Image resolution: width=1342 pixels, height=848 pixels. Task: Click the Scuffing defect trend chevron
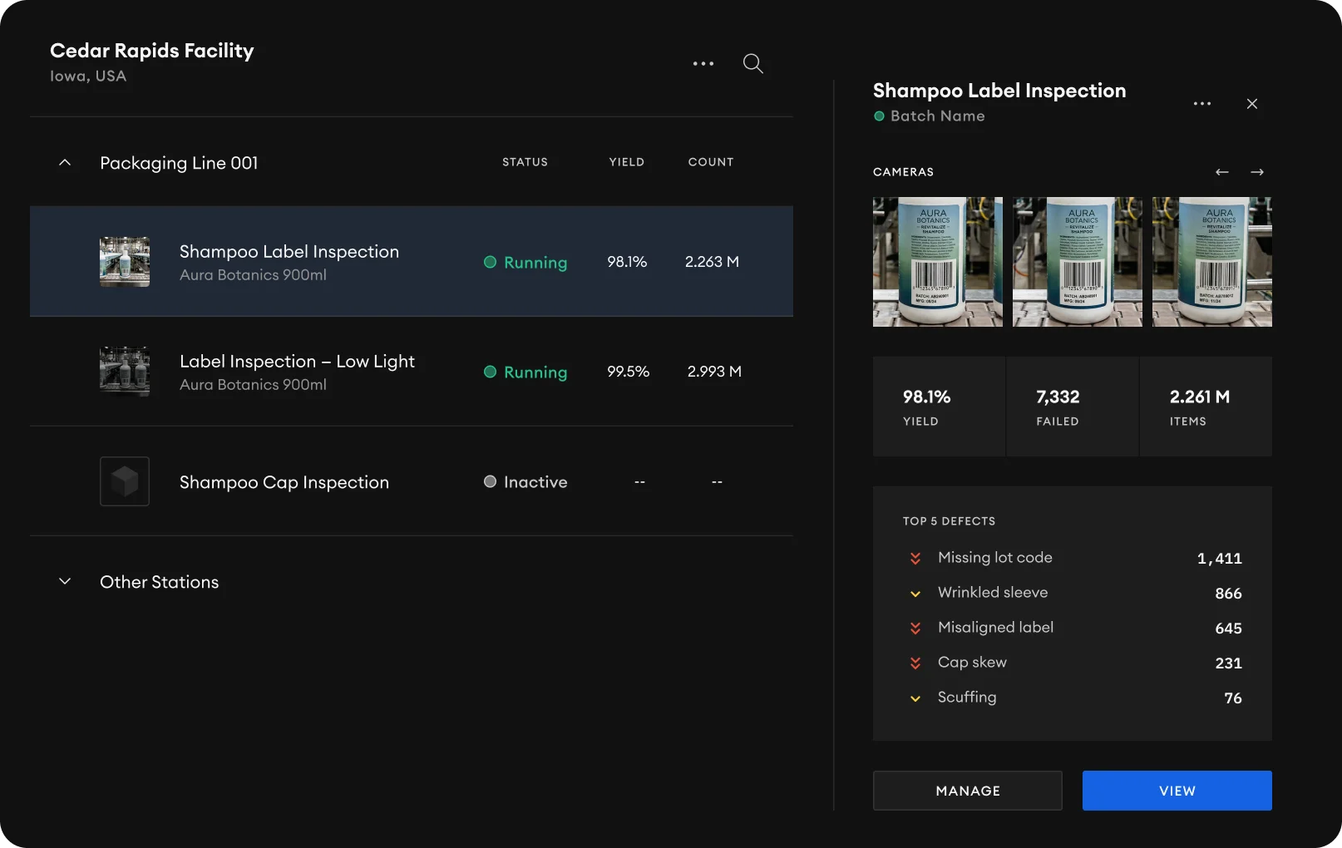coord(915,698)
